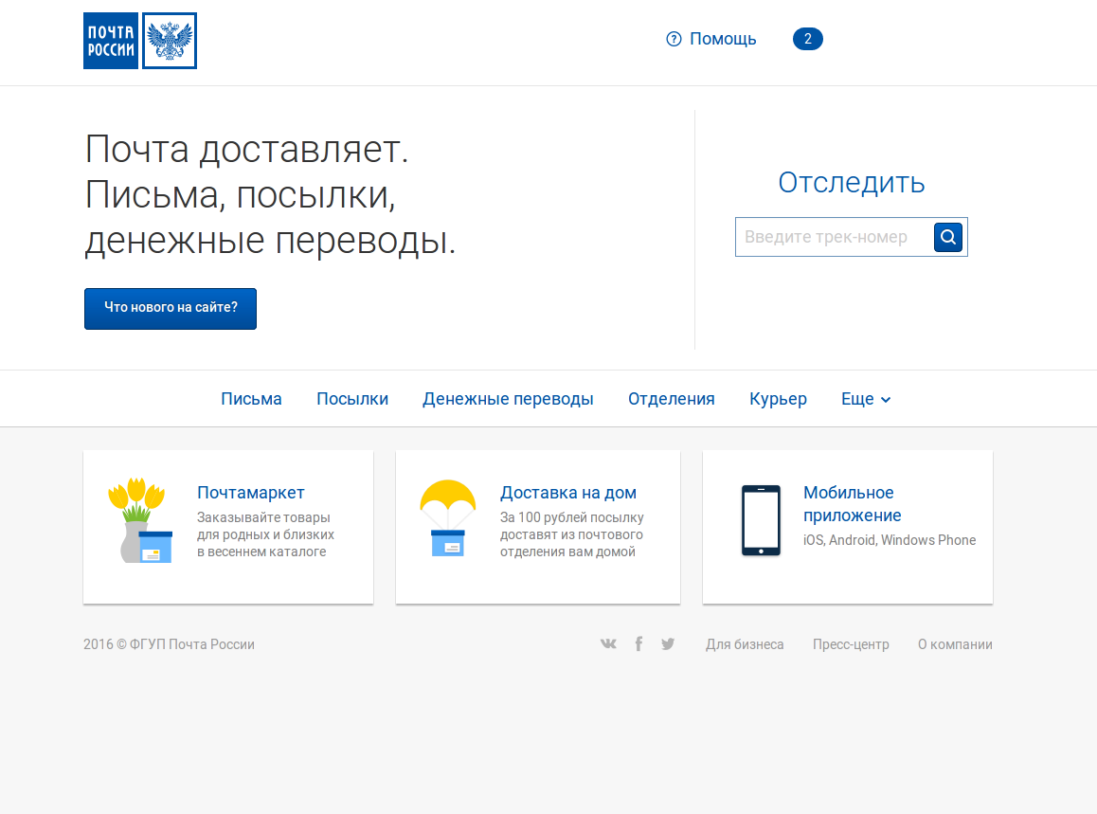The width and height of the screenshot is (1097, 814).
Task: Open the О компании footer link
Action: pos(955,644)
